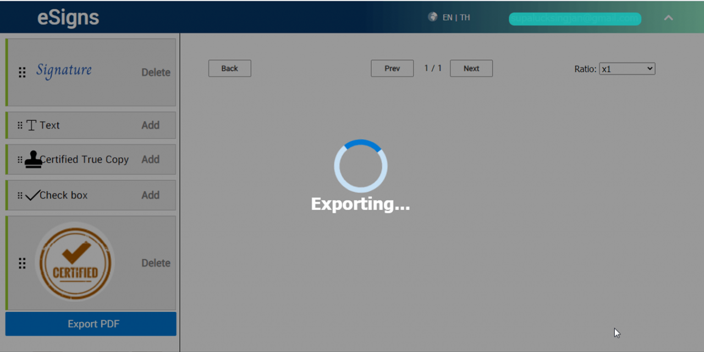Click drag handle beside Text item

pos(20,125)
